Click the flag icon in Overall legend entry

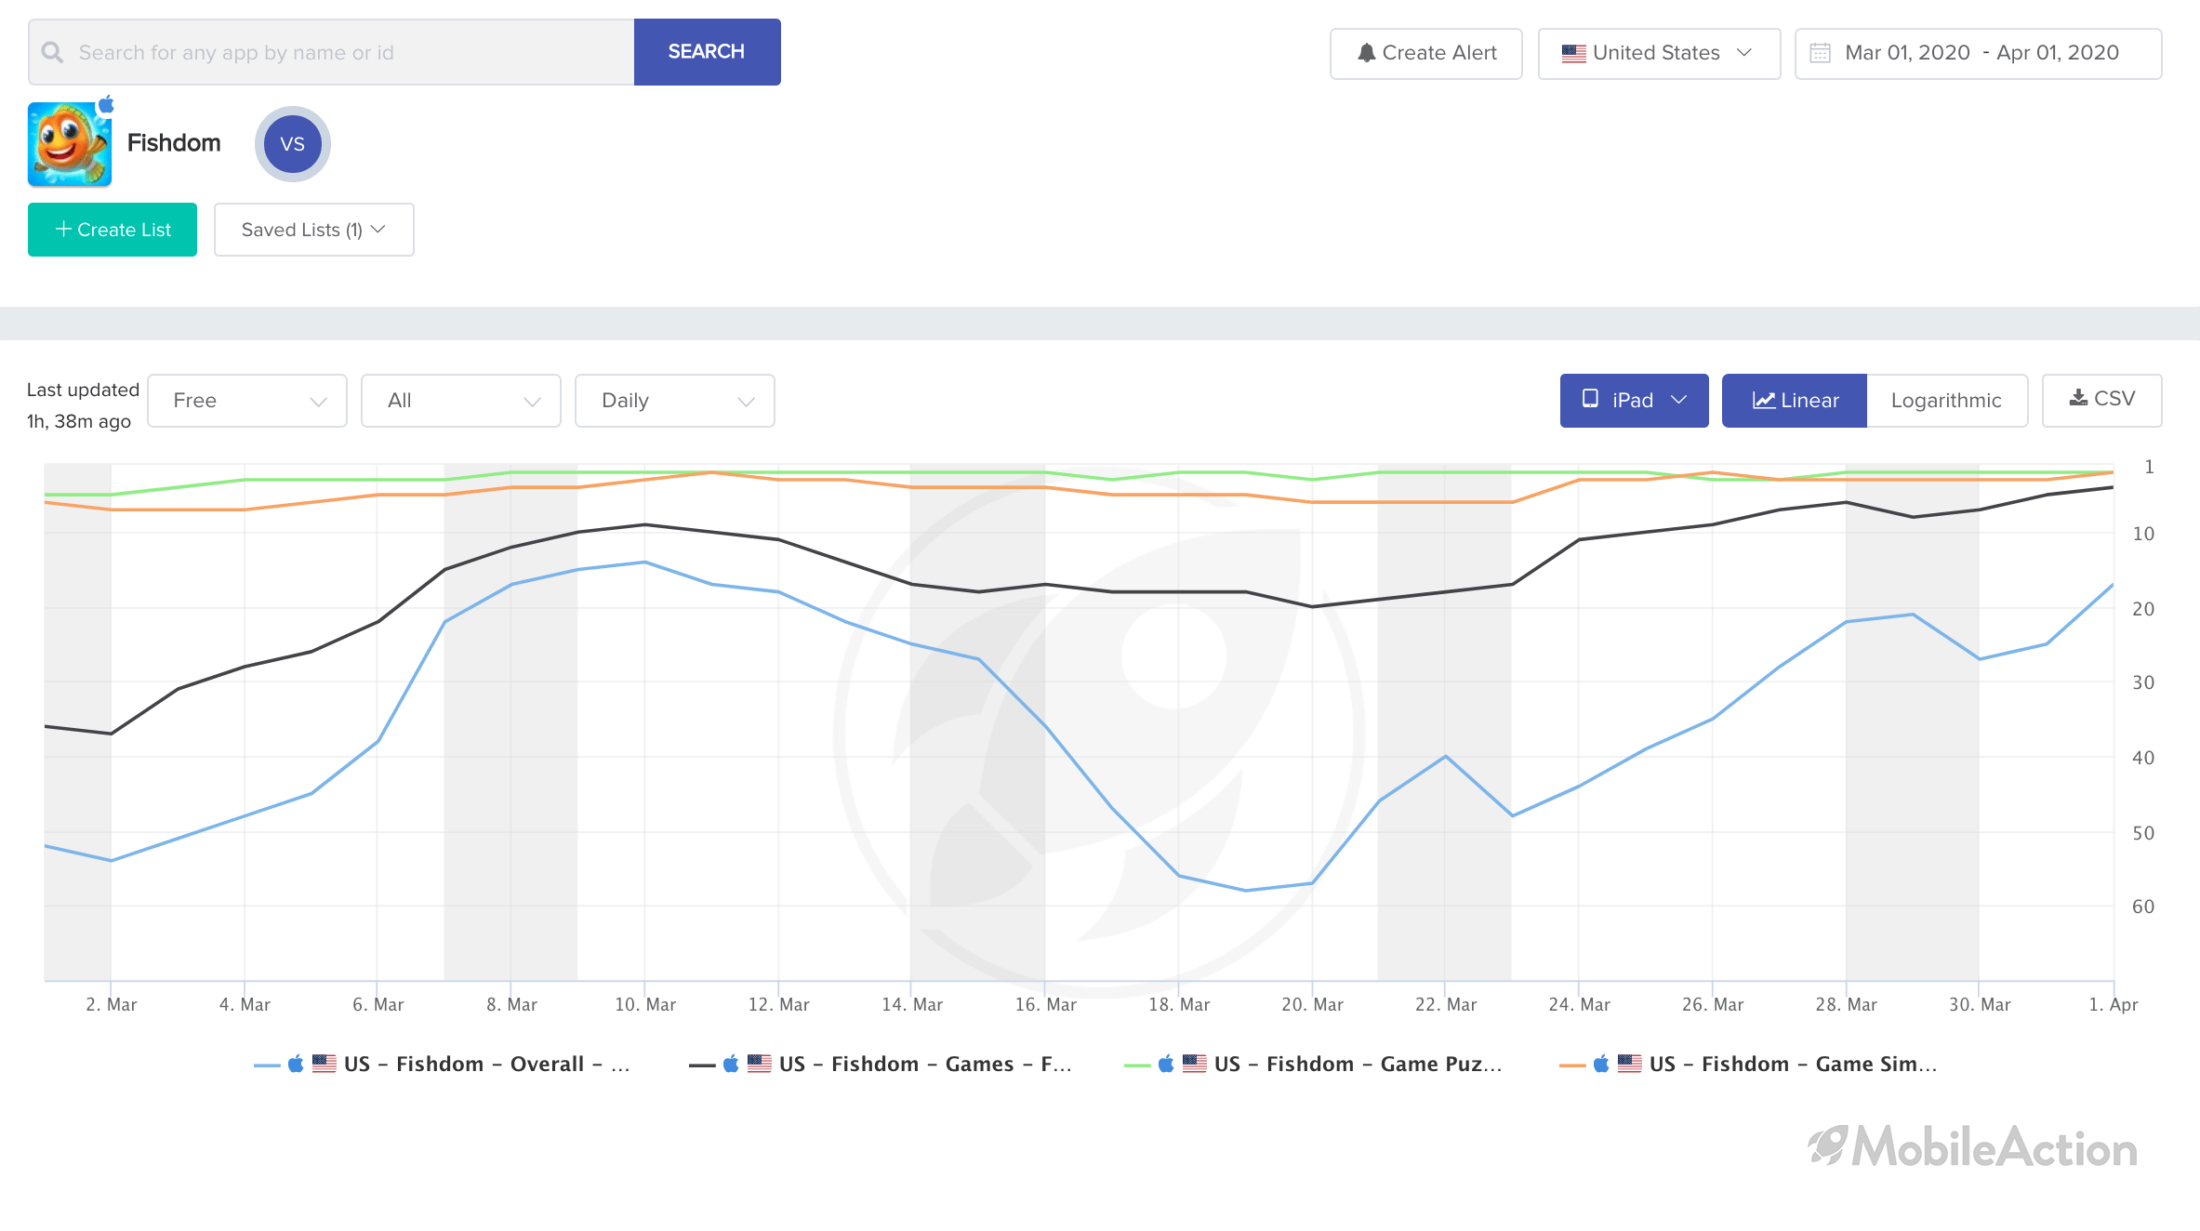pyautogui.click(x=325, y=1064)
